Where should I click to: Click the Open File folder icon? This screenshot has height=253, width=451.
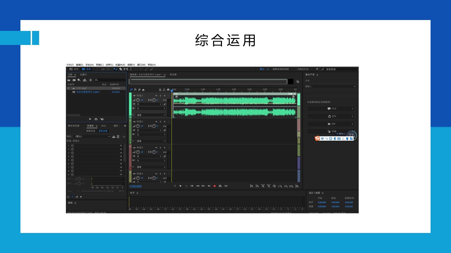[69, 80]
